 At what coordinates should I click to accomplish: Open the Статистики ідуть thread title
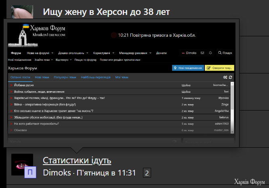[x=77, y=161]
